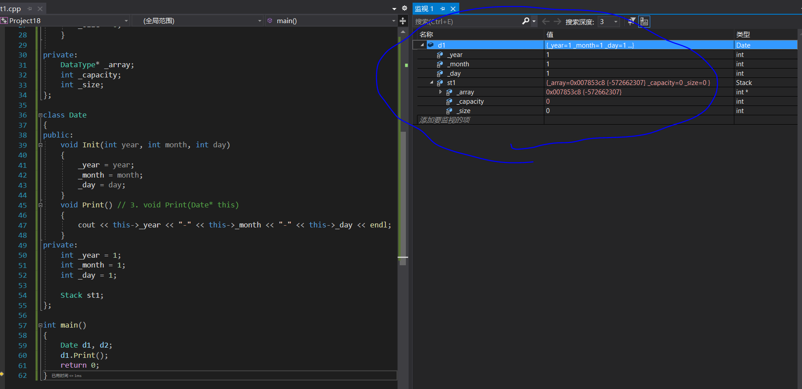Pin the t1.cpp editor tab
The width and height of the screenshot is (802, 389).
click(x=30, y=9)
